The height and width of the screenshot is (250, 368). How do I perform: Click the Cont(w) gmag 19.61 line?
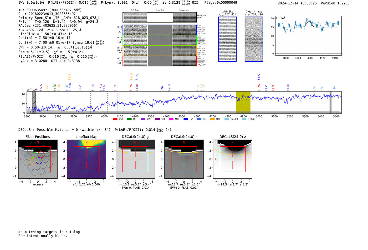(x=61, y=42)
